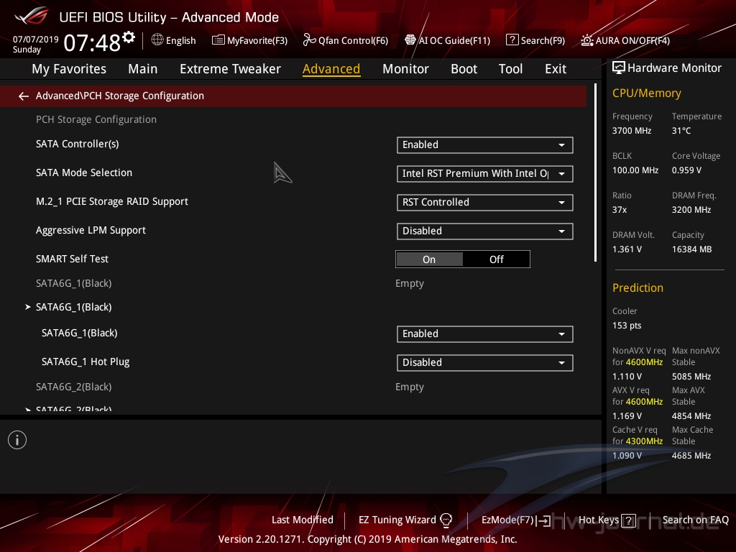Click the SATA6G_1 Hot Plug label
Image resolution: width=736 pixels, height=552 pixels.
[x=86, y=362]
